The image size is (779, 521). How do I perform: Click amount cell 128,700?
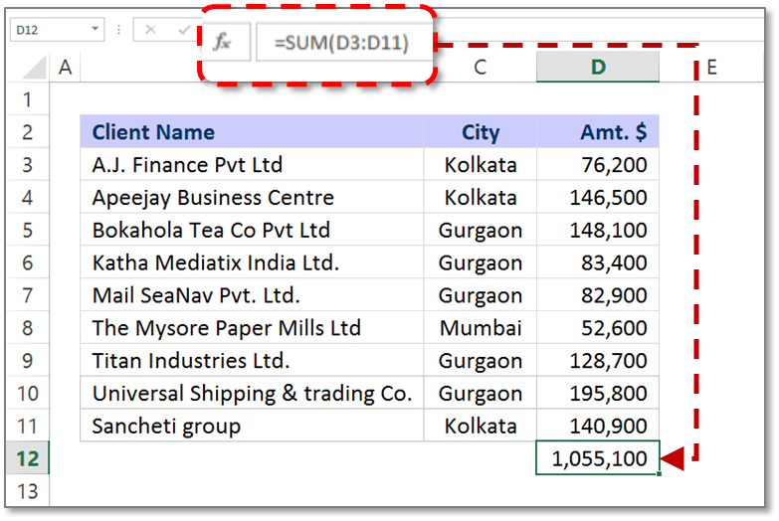click(598, 360)
